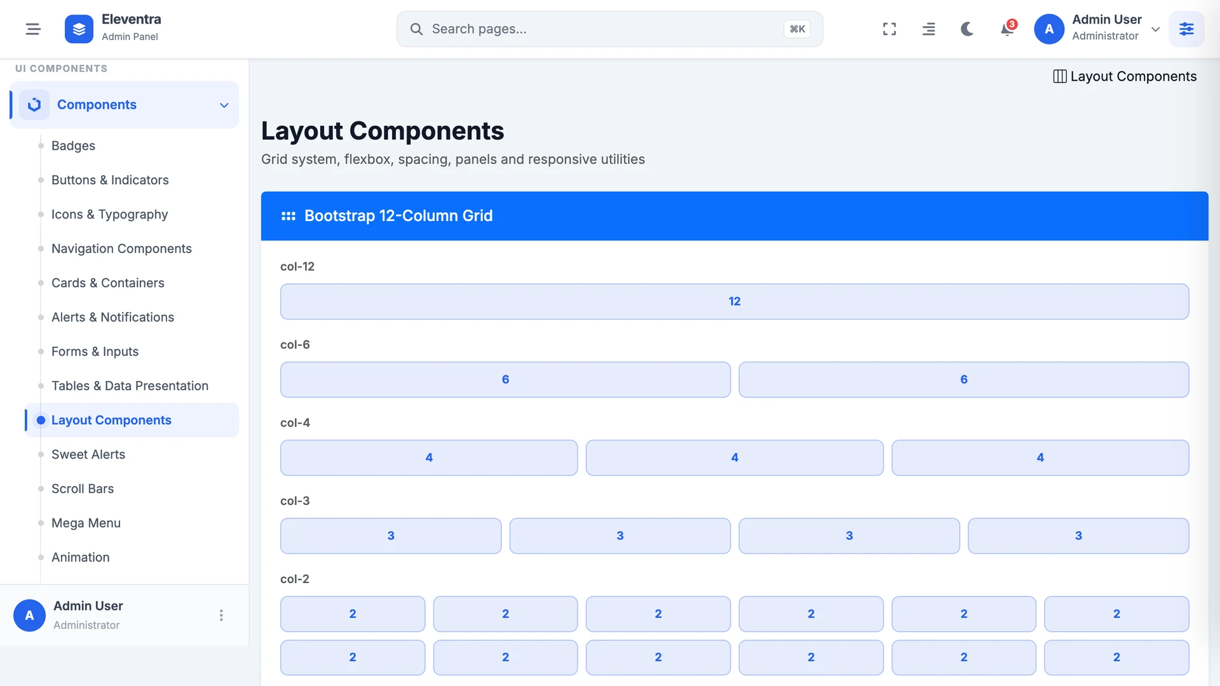
Task: Enter fullscreen mode via the fullscreen icon
Action: click(x=890, y=29)
